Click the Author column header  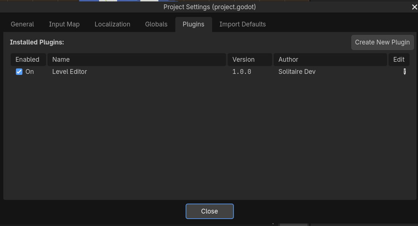[330, 60]
